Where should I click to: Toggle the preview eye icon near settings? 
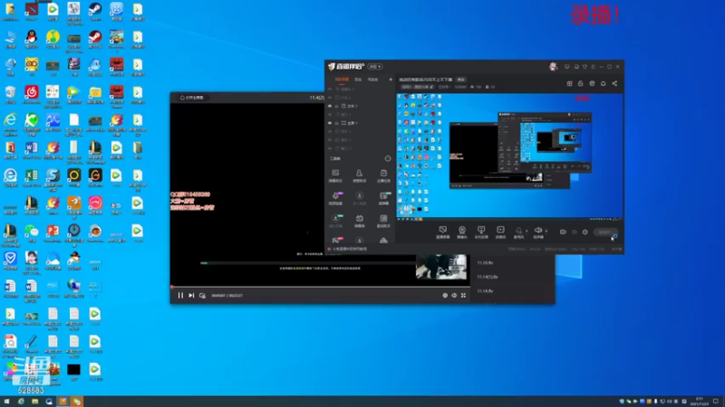pyautogui.click(x=575, y=232)
